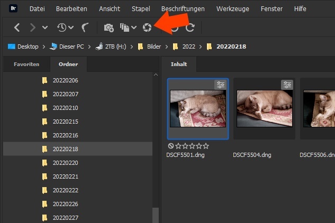Click the Forward navigation arrow

(x=33, y=27)
